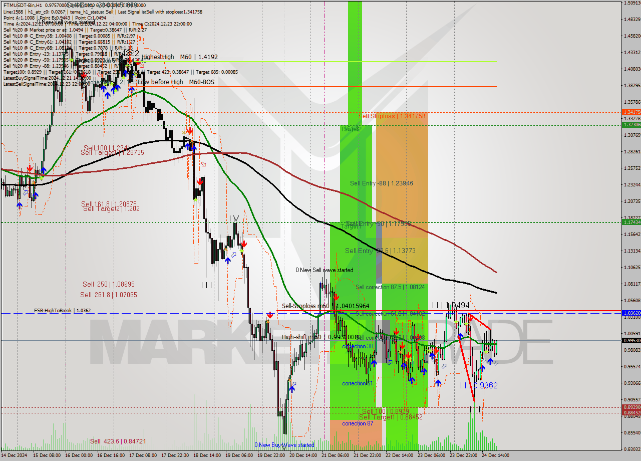Click the 'LatestSellSignalTime' info line
Viewport: 641px width, 461px height.
48,84
